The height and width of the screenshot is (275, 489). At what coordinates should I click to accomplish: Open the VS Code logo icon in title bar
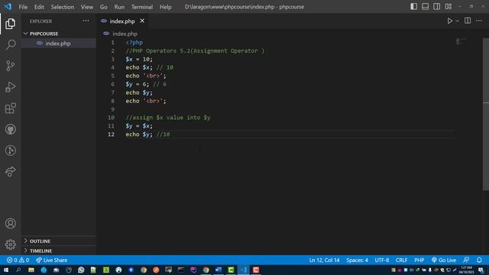point(8,7)
